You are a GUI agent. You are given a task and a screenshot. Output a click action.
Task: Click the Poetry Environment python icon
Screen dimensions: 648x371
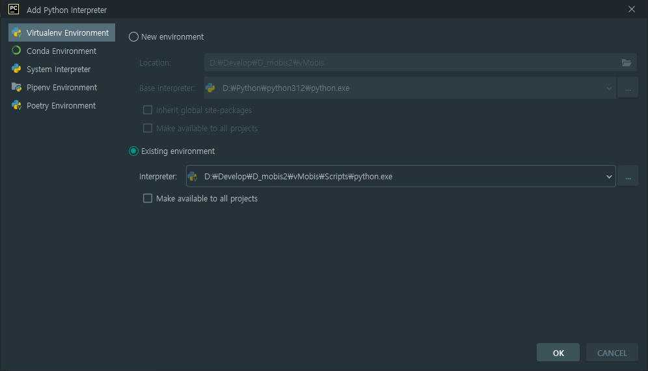(x=16, y=105)
